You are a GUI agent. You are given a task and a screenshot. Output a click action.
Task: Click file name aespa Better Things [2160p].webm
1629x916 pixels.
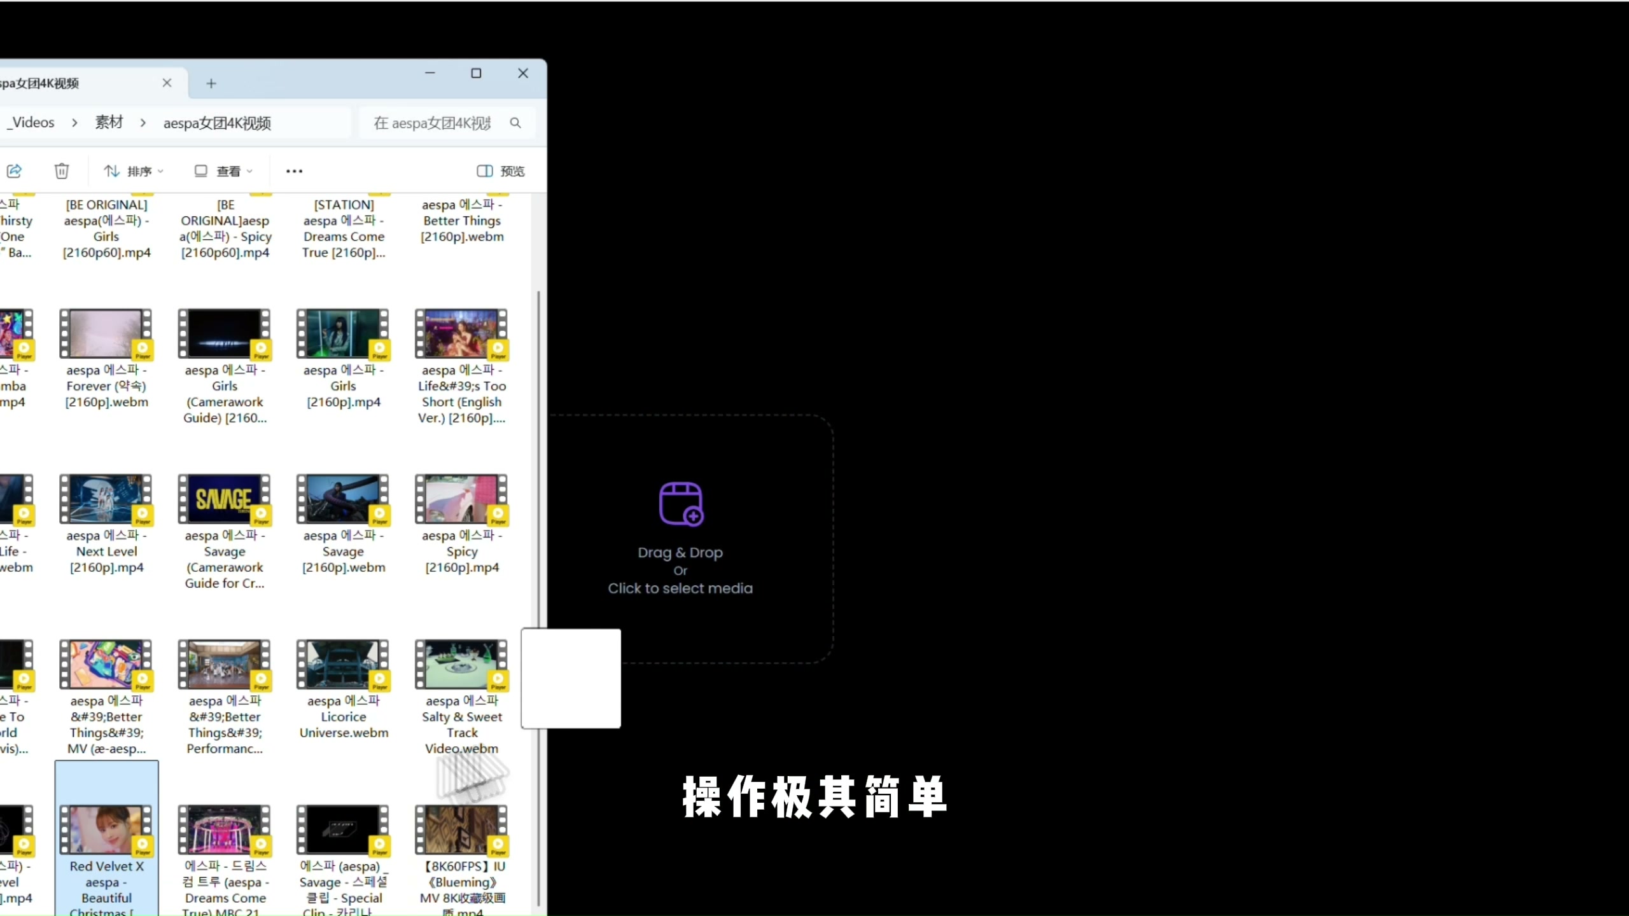[x=462, y=221]
